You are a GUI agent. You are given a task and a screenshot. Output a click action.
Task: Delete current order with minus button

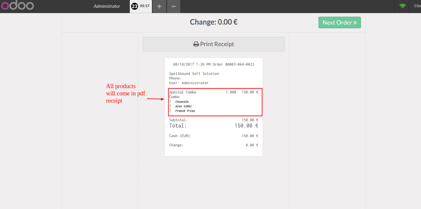point(174,6)
